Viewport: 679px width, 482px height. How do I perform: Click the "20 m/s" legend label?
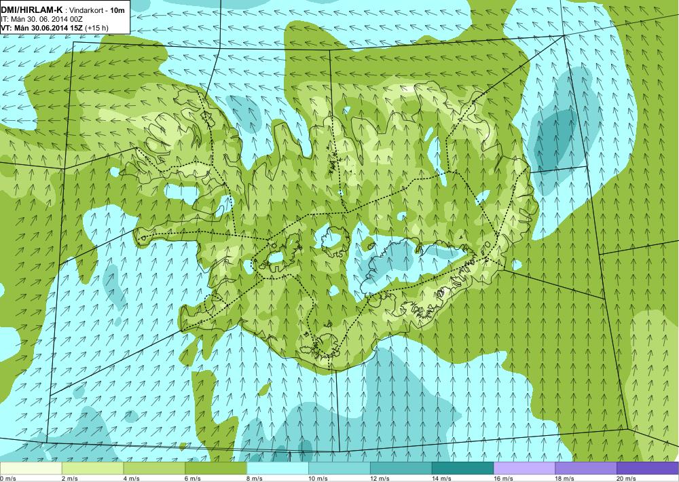[x=627, y=479]
